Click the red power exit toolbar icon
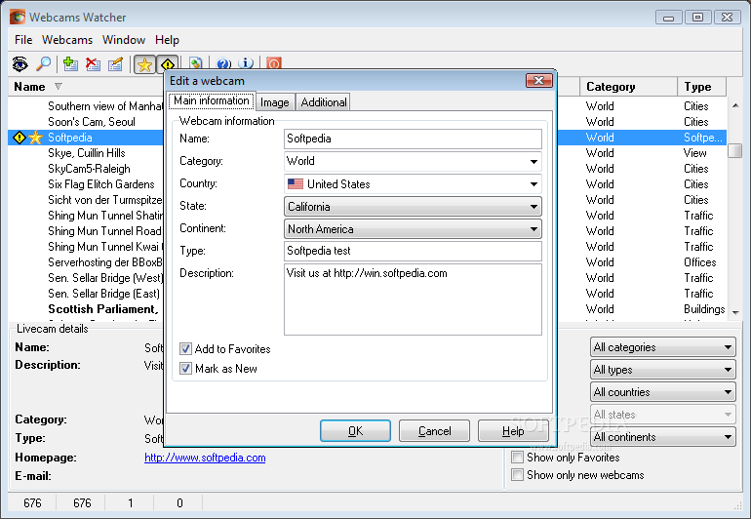This screenshot has width=751, height=519. pyautogui.click(x=273, y=63)
